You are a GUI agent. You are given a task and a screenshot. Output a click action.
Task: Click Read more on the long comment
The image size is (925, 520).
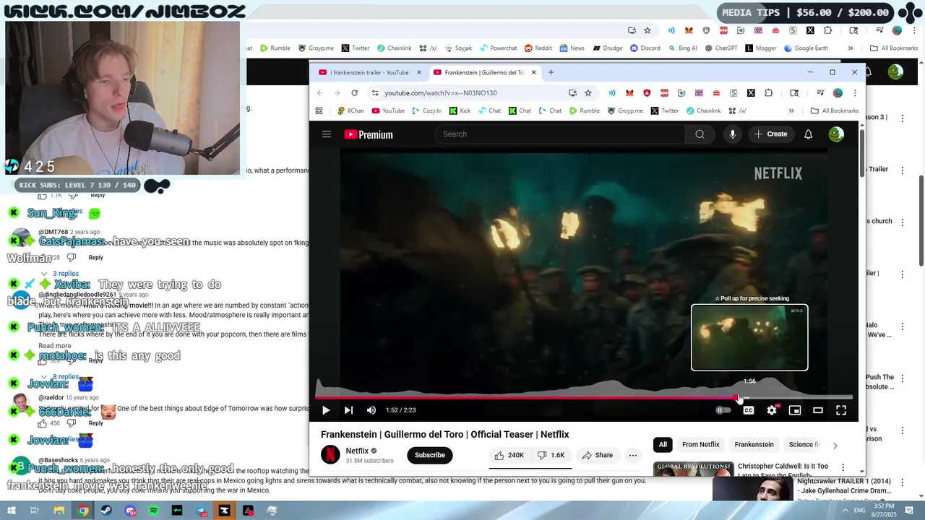click(55, 346)
